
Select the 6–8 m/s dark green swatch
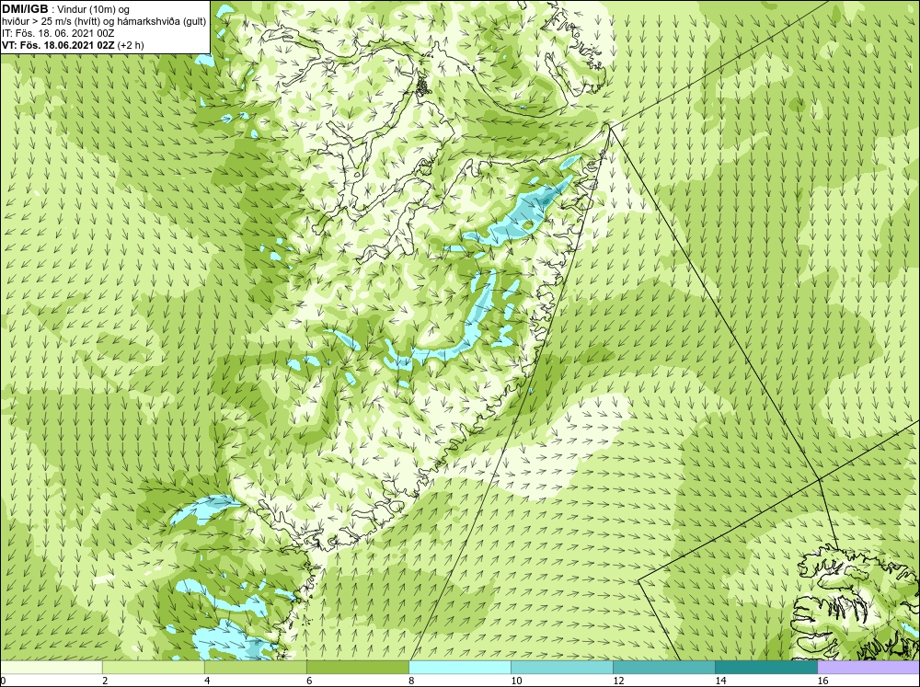pos(357,667)
